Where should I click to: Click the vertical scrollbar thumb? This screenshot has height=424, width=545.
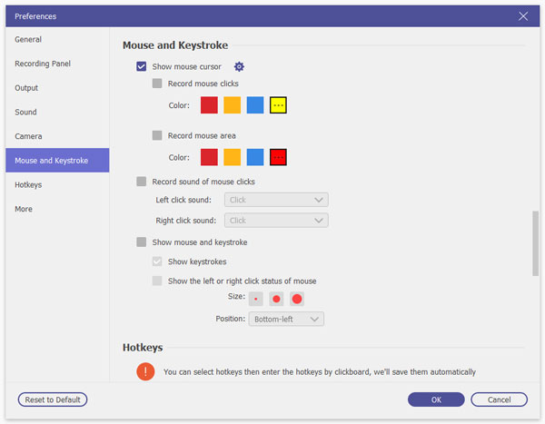point(535,242)
